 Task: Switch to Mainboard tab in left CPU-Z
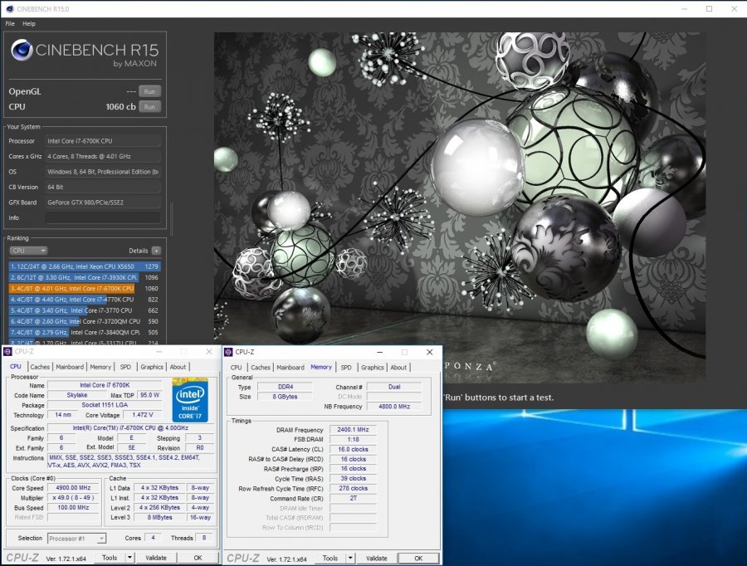[x=70, y=367]
